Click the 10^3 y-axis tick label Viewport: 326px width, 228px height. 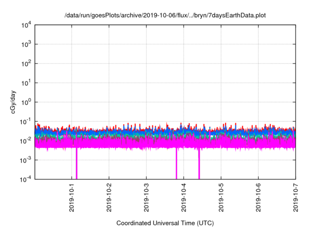pyautogui.click(x=26, y=44)
